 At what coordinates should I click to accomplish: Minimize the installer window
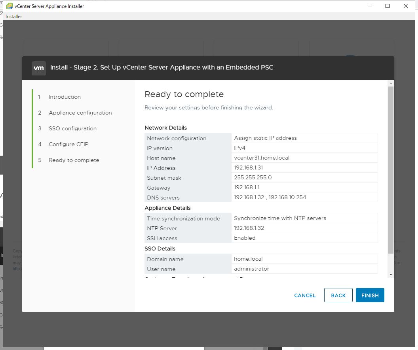369,6
